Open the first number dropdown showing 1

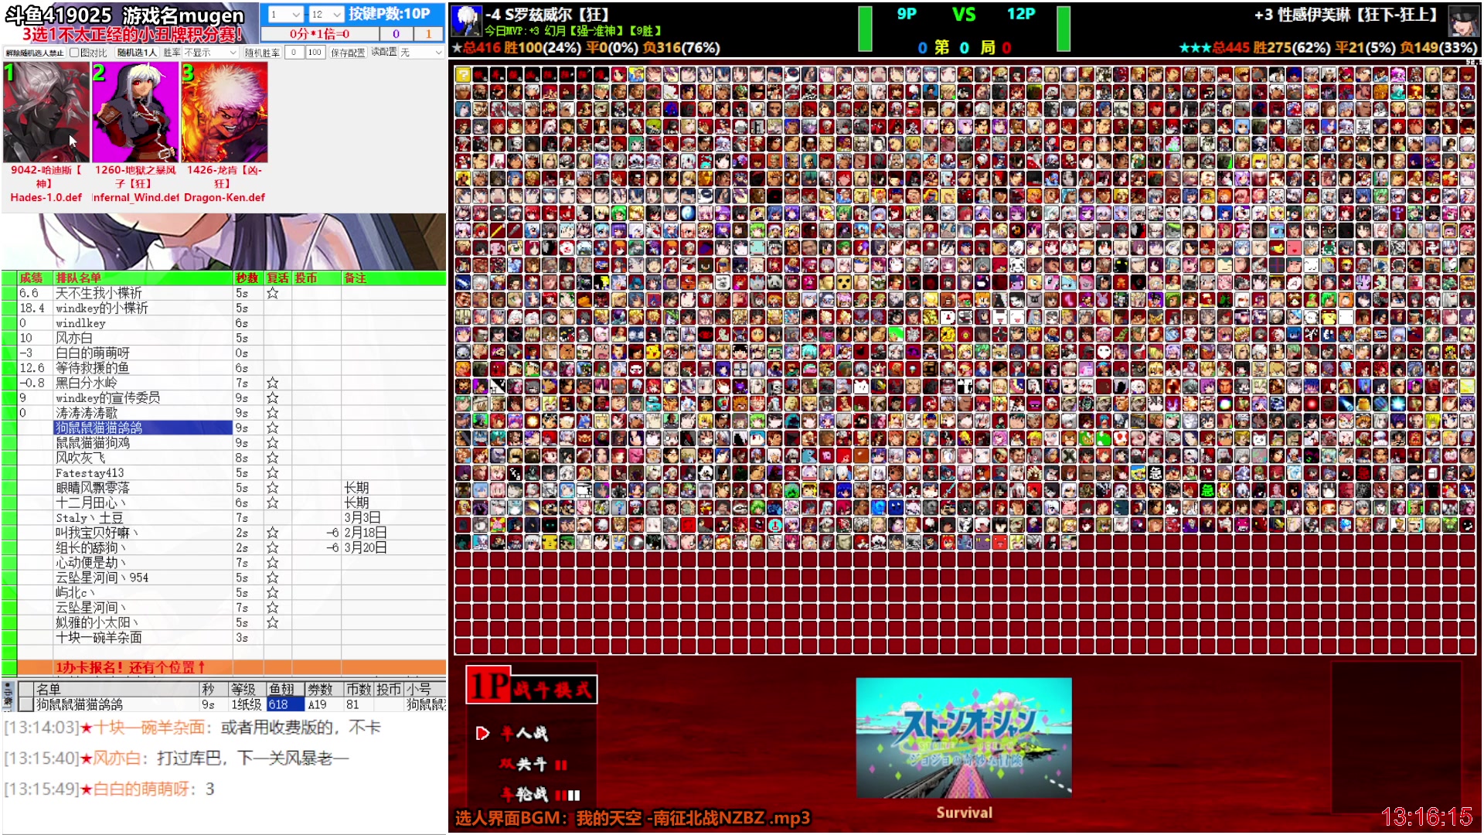[x=285, y=14]
